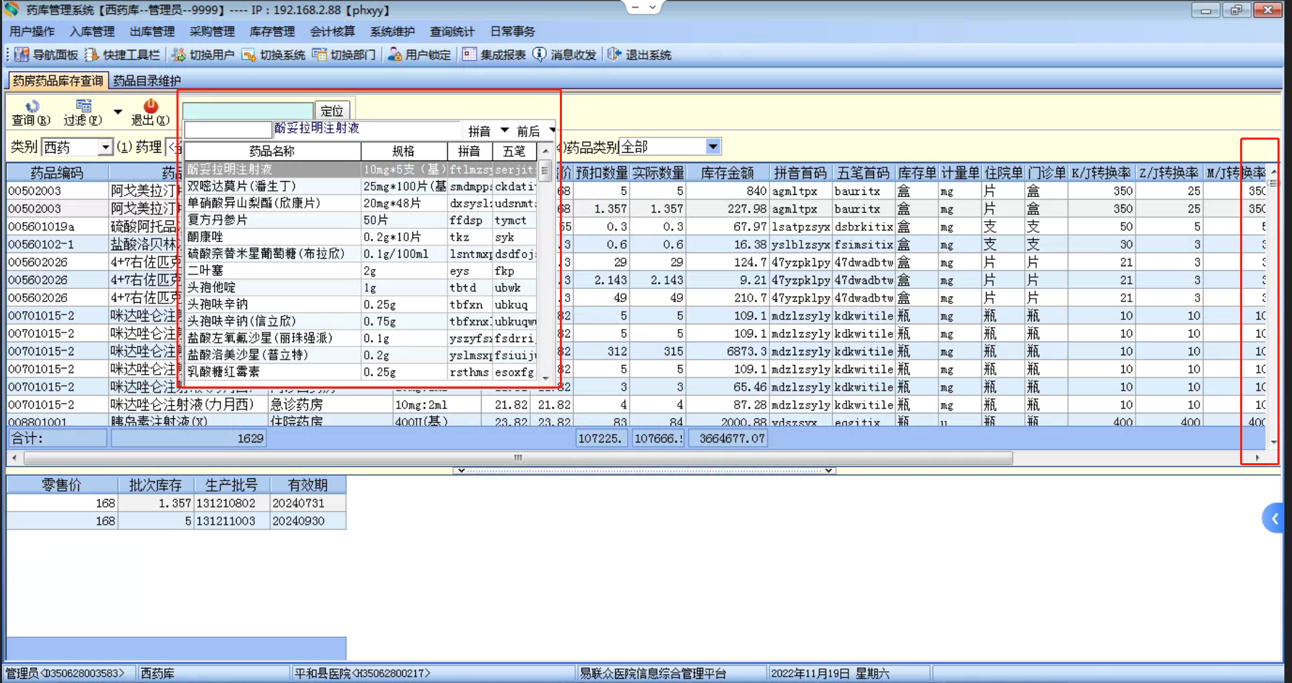1292x683 pixels.
Task: Click the red 退出(X) exit button
Action: click(x=150, y=113)
